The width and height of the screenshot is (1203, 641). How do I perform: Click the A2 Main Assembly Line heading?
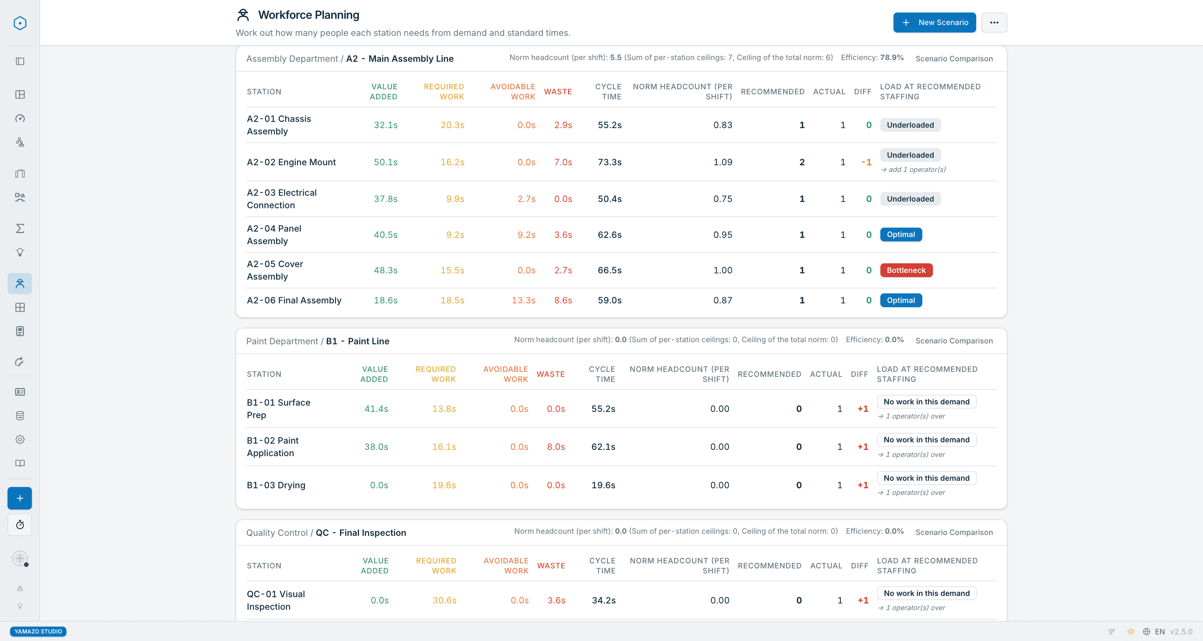coord(399,58)
